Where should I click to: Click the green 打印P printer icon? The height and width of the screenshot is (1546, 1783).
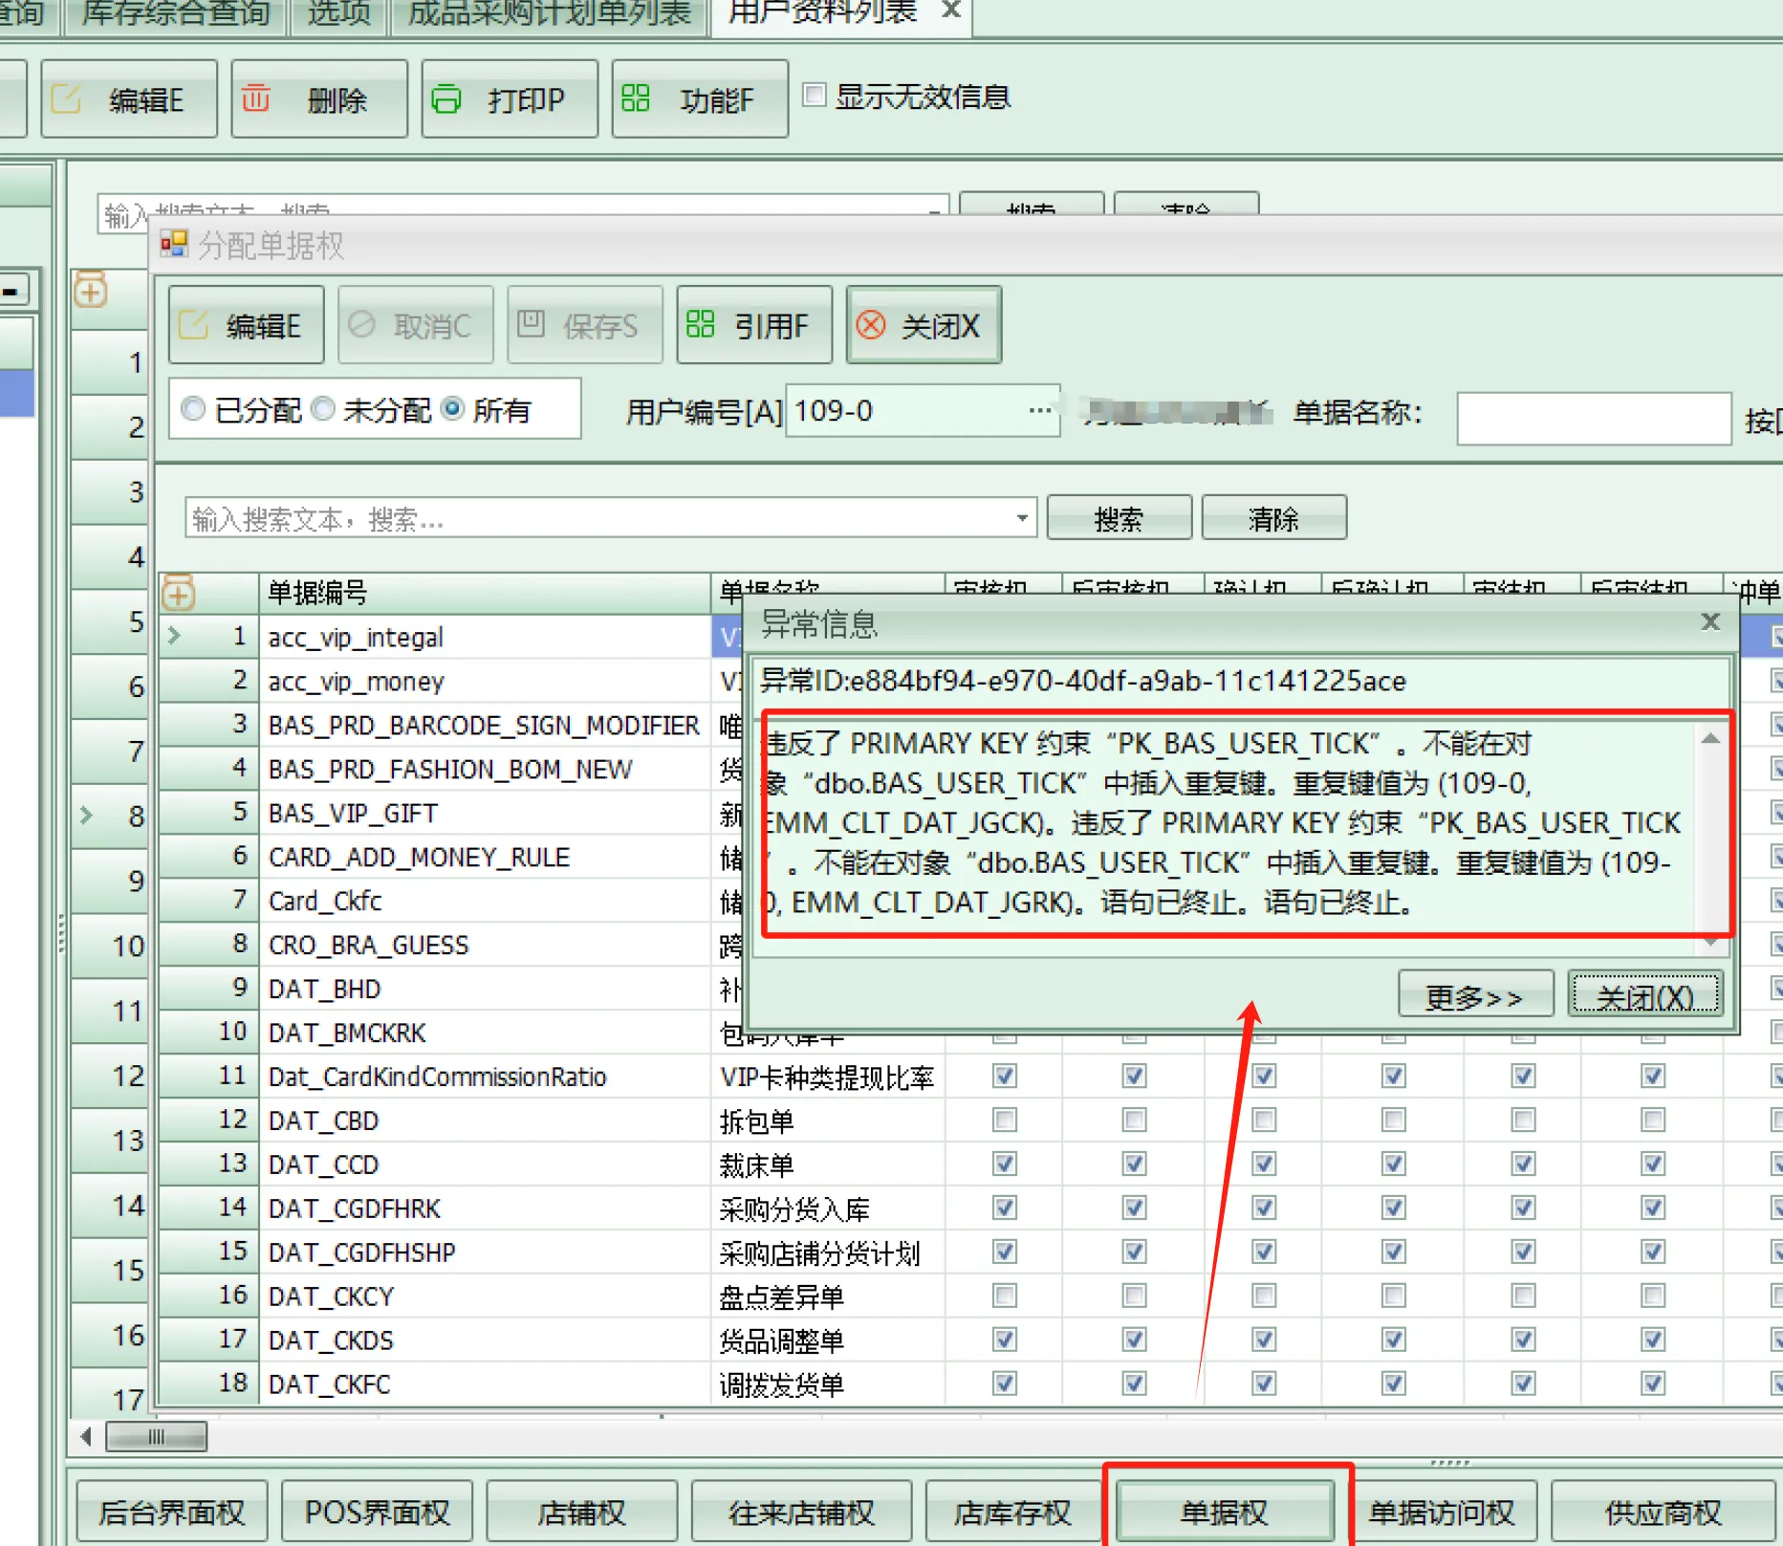[446, 98]
